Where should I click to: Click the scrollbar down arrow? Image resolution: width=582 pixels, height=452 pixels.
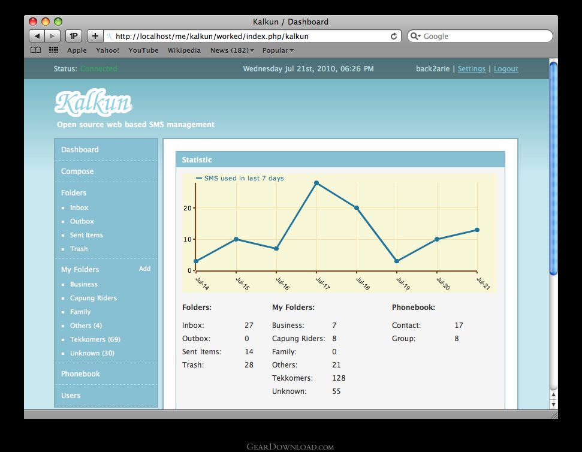[553, 405]
